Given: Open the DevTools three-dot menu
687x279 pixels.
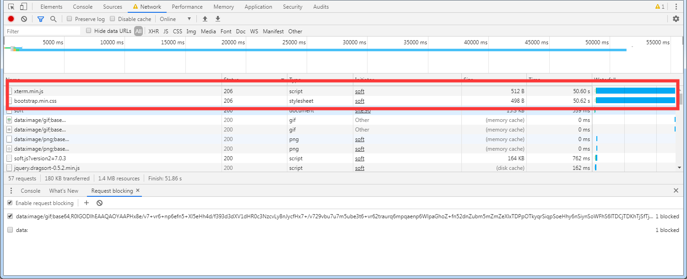Looking at the screenshot, I should click(x=676, y=6).
